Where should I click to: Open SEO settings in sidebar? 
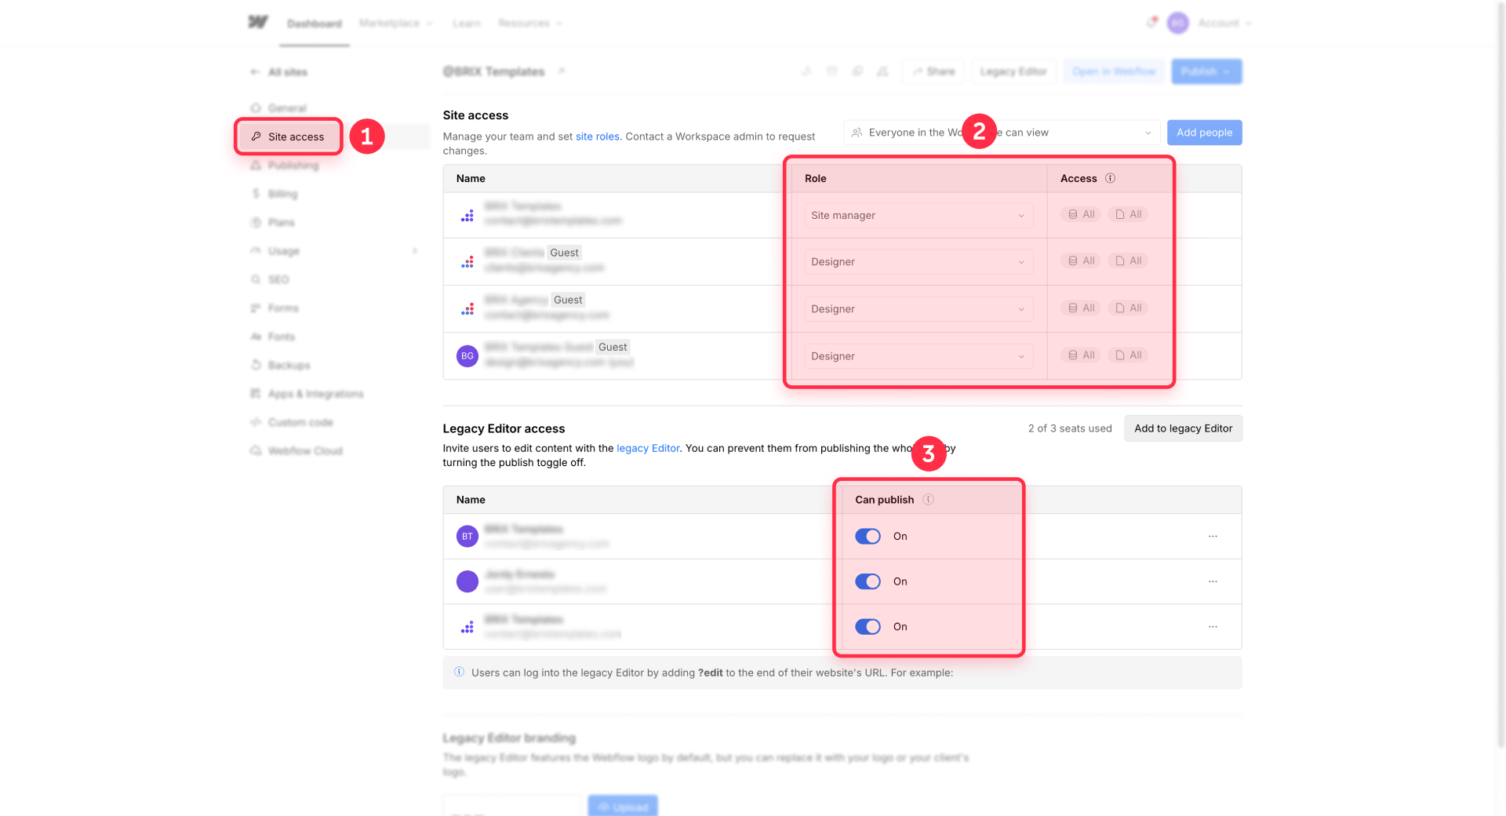pyautogui.click(x=270, y=279)
